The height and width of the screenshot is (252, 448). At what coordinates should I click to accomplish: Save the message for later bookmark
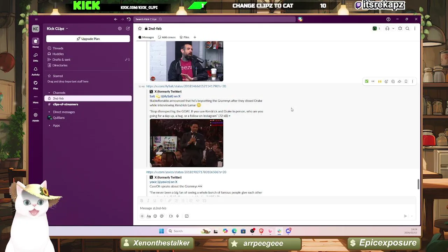point(406,82)
